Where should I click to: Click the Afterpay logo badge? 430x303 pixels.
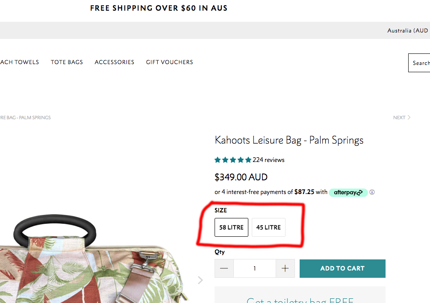(x=348, y=192)
